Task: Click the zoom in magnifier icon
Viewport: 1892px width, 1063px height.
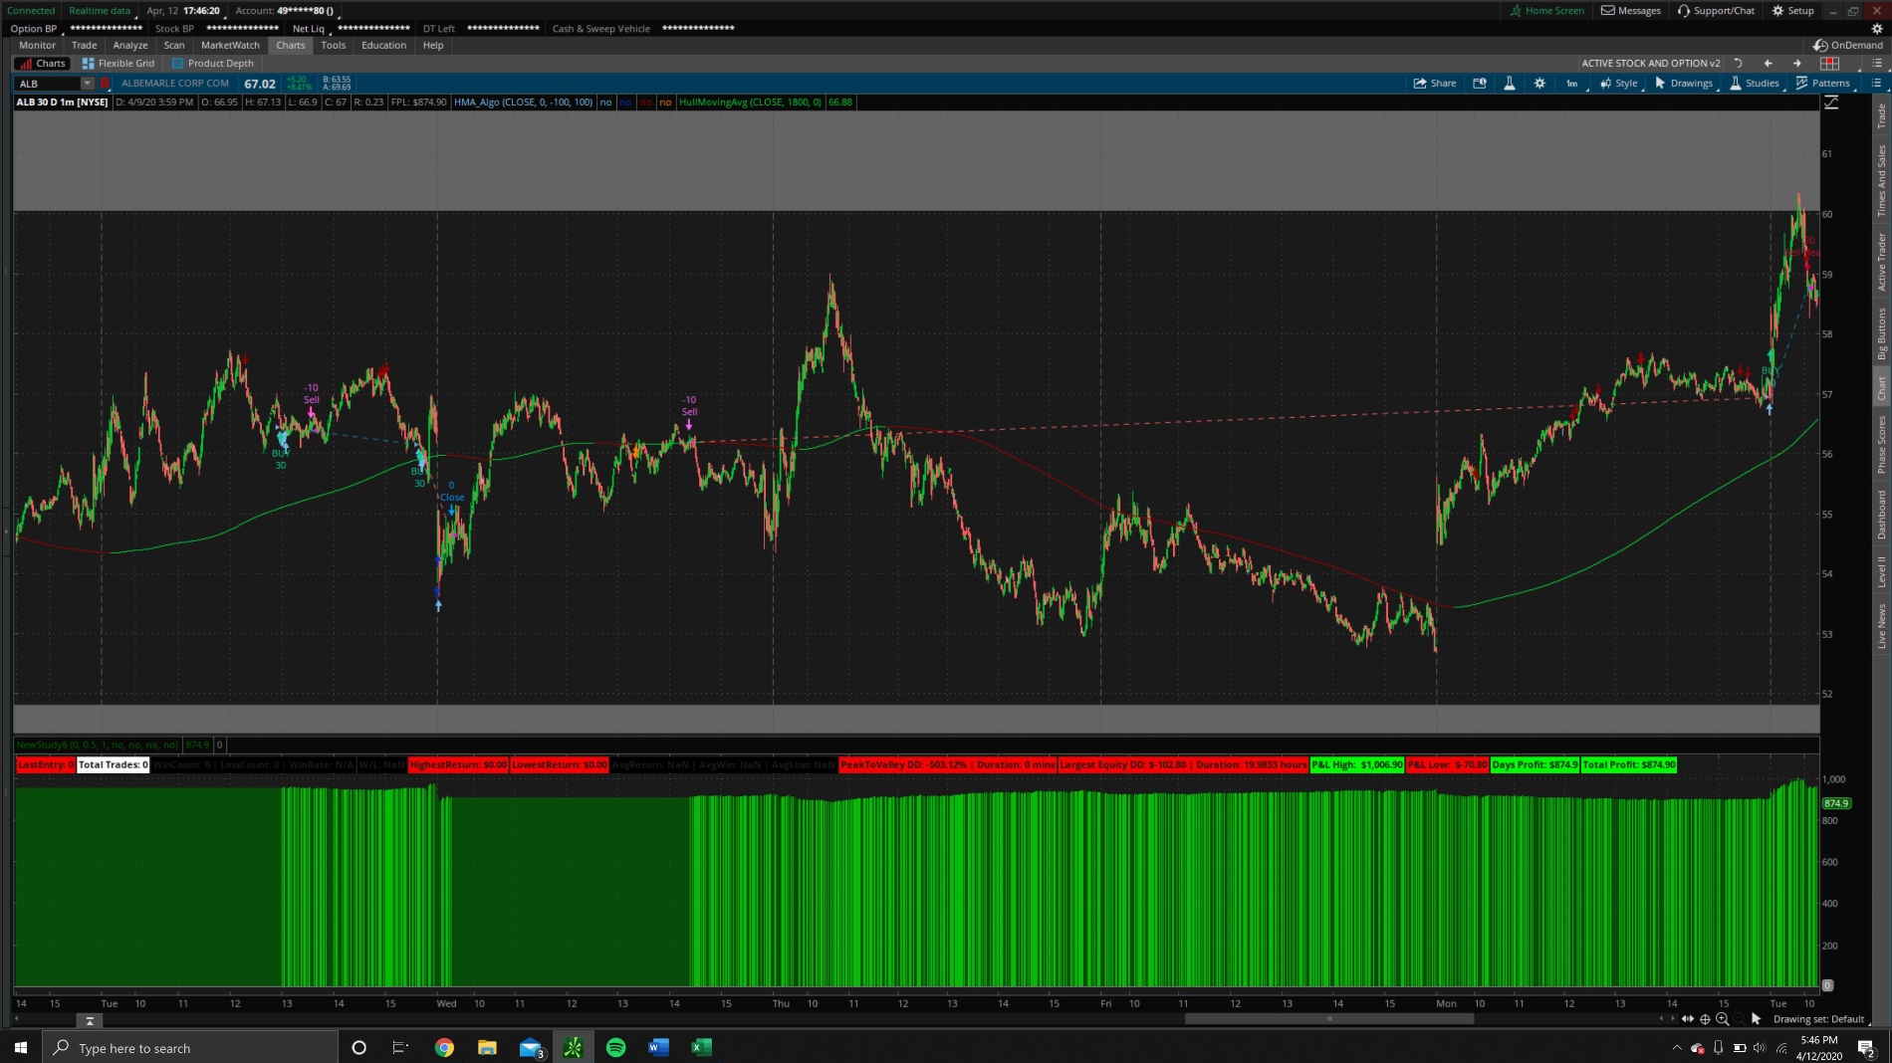Action: [x=1722, y=1018]
